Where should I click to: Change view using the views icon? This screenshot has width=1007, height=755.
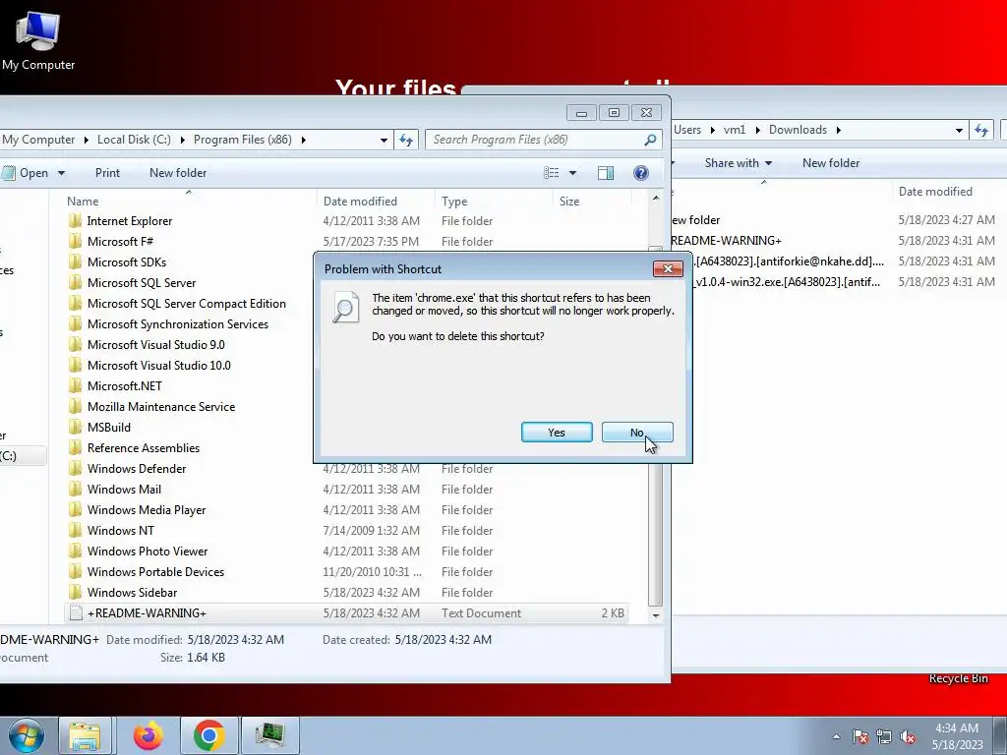pos(551,173)
